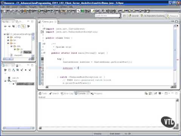Viewport: 181px width, 136px height.
Task: Click the Pin Console icon
Action: click(156, 93)
